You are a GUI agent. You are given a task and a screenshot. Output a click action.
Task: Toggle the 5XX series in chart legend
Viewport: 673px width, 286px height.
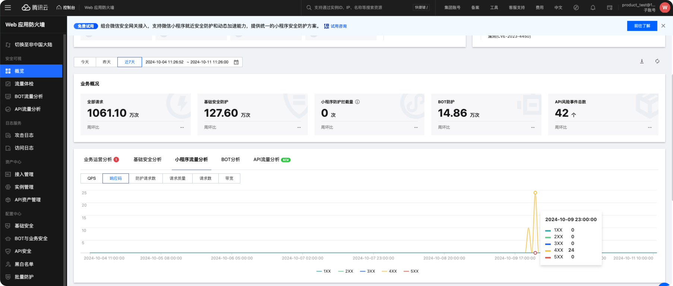tap(411, 271)
